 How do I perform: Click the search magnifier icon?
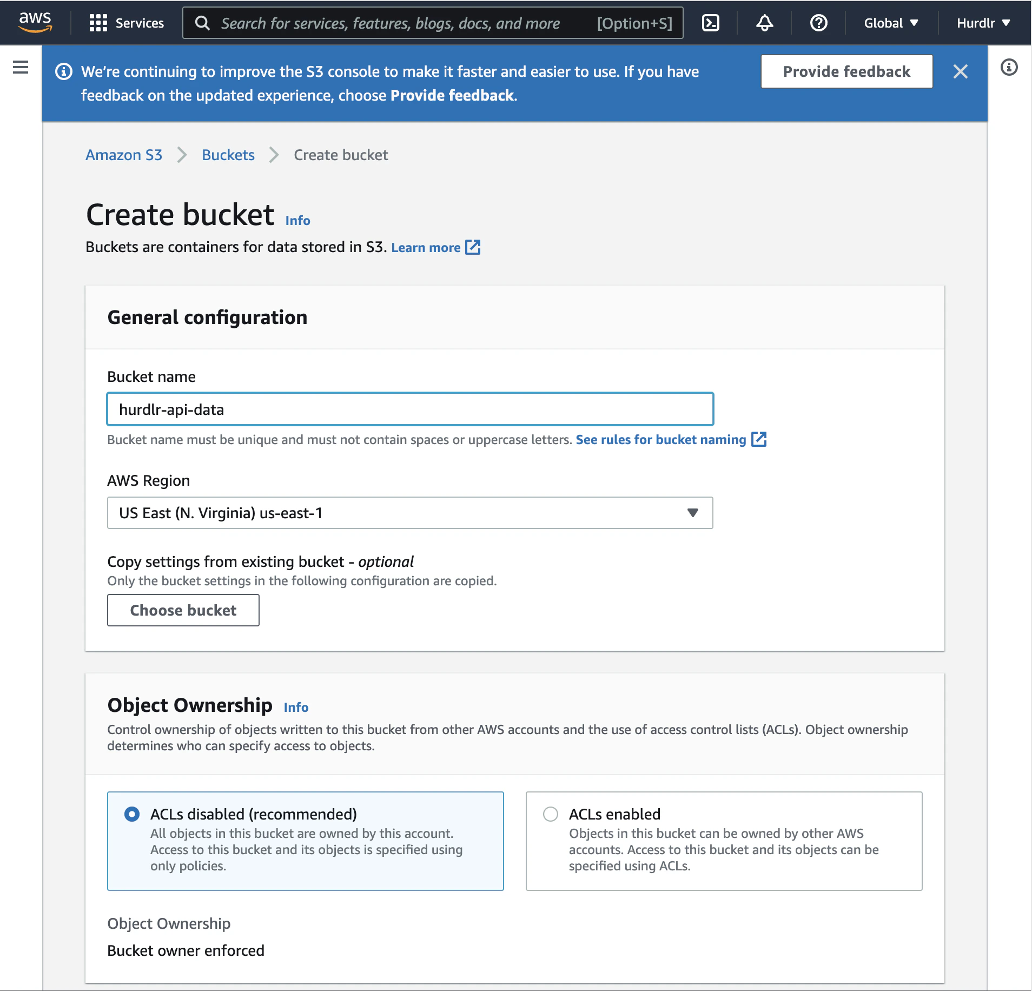coord(202,23)
